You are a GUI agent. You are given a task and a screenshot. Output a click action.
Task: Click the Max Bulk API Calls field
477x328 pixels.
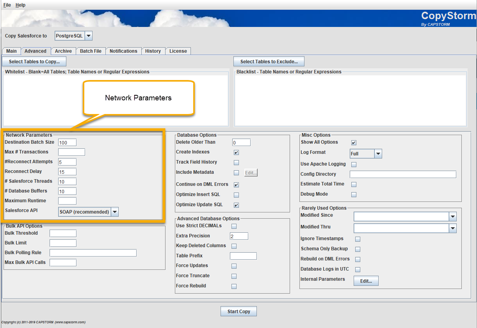[x=63, y=263]
